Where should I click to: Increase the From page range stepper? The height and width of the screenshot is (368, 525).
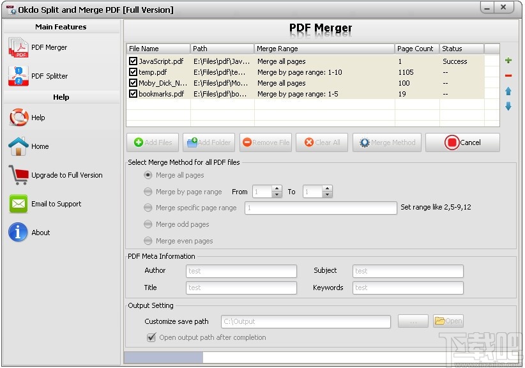click(x=276, y=188)
